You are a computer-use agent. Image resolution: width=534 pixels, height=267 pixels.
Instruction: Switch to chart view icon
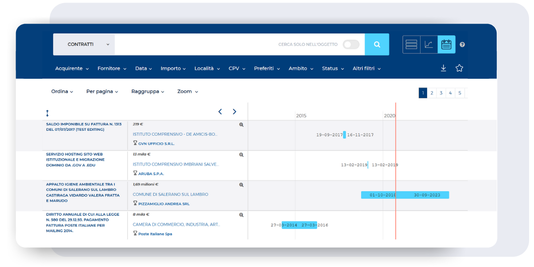tap(429, 44)
